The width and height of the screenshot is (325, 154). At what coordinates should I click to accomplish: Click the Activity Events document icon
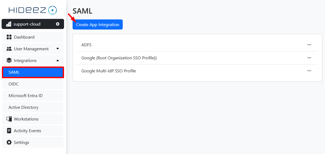coord(9,131)
